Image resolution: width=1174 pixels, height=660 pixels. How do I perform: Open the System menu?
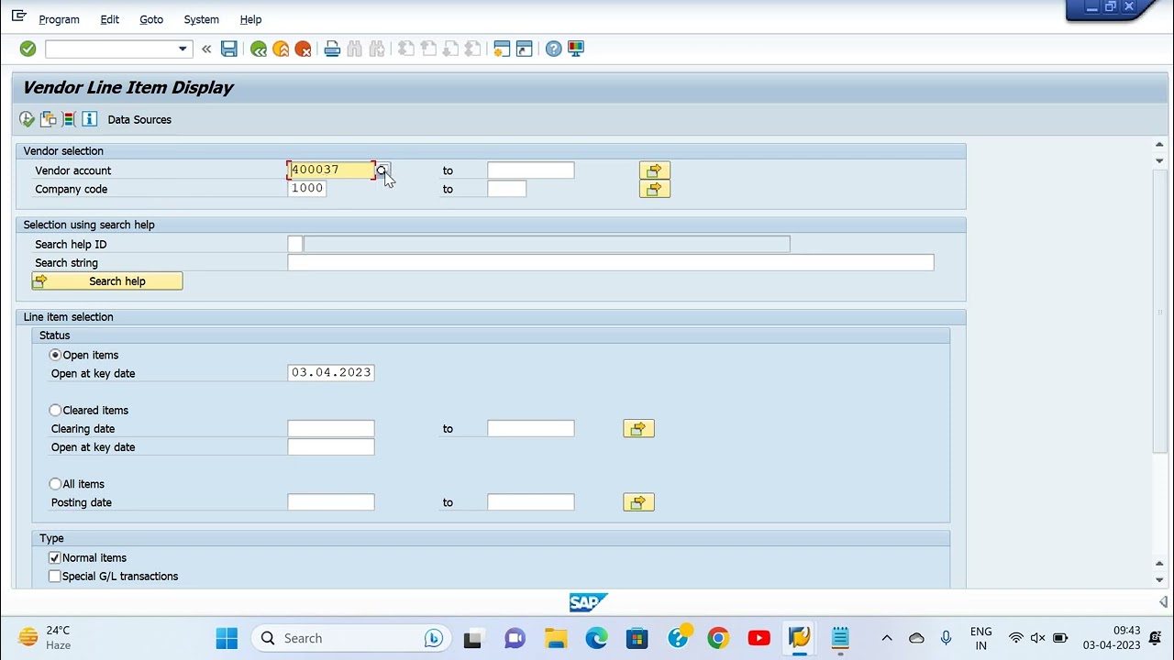click(201, 19)
